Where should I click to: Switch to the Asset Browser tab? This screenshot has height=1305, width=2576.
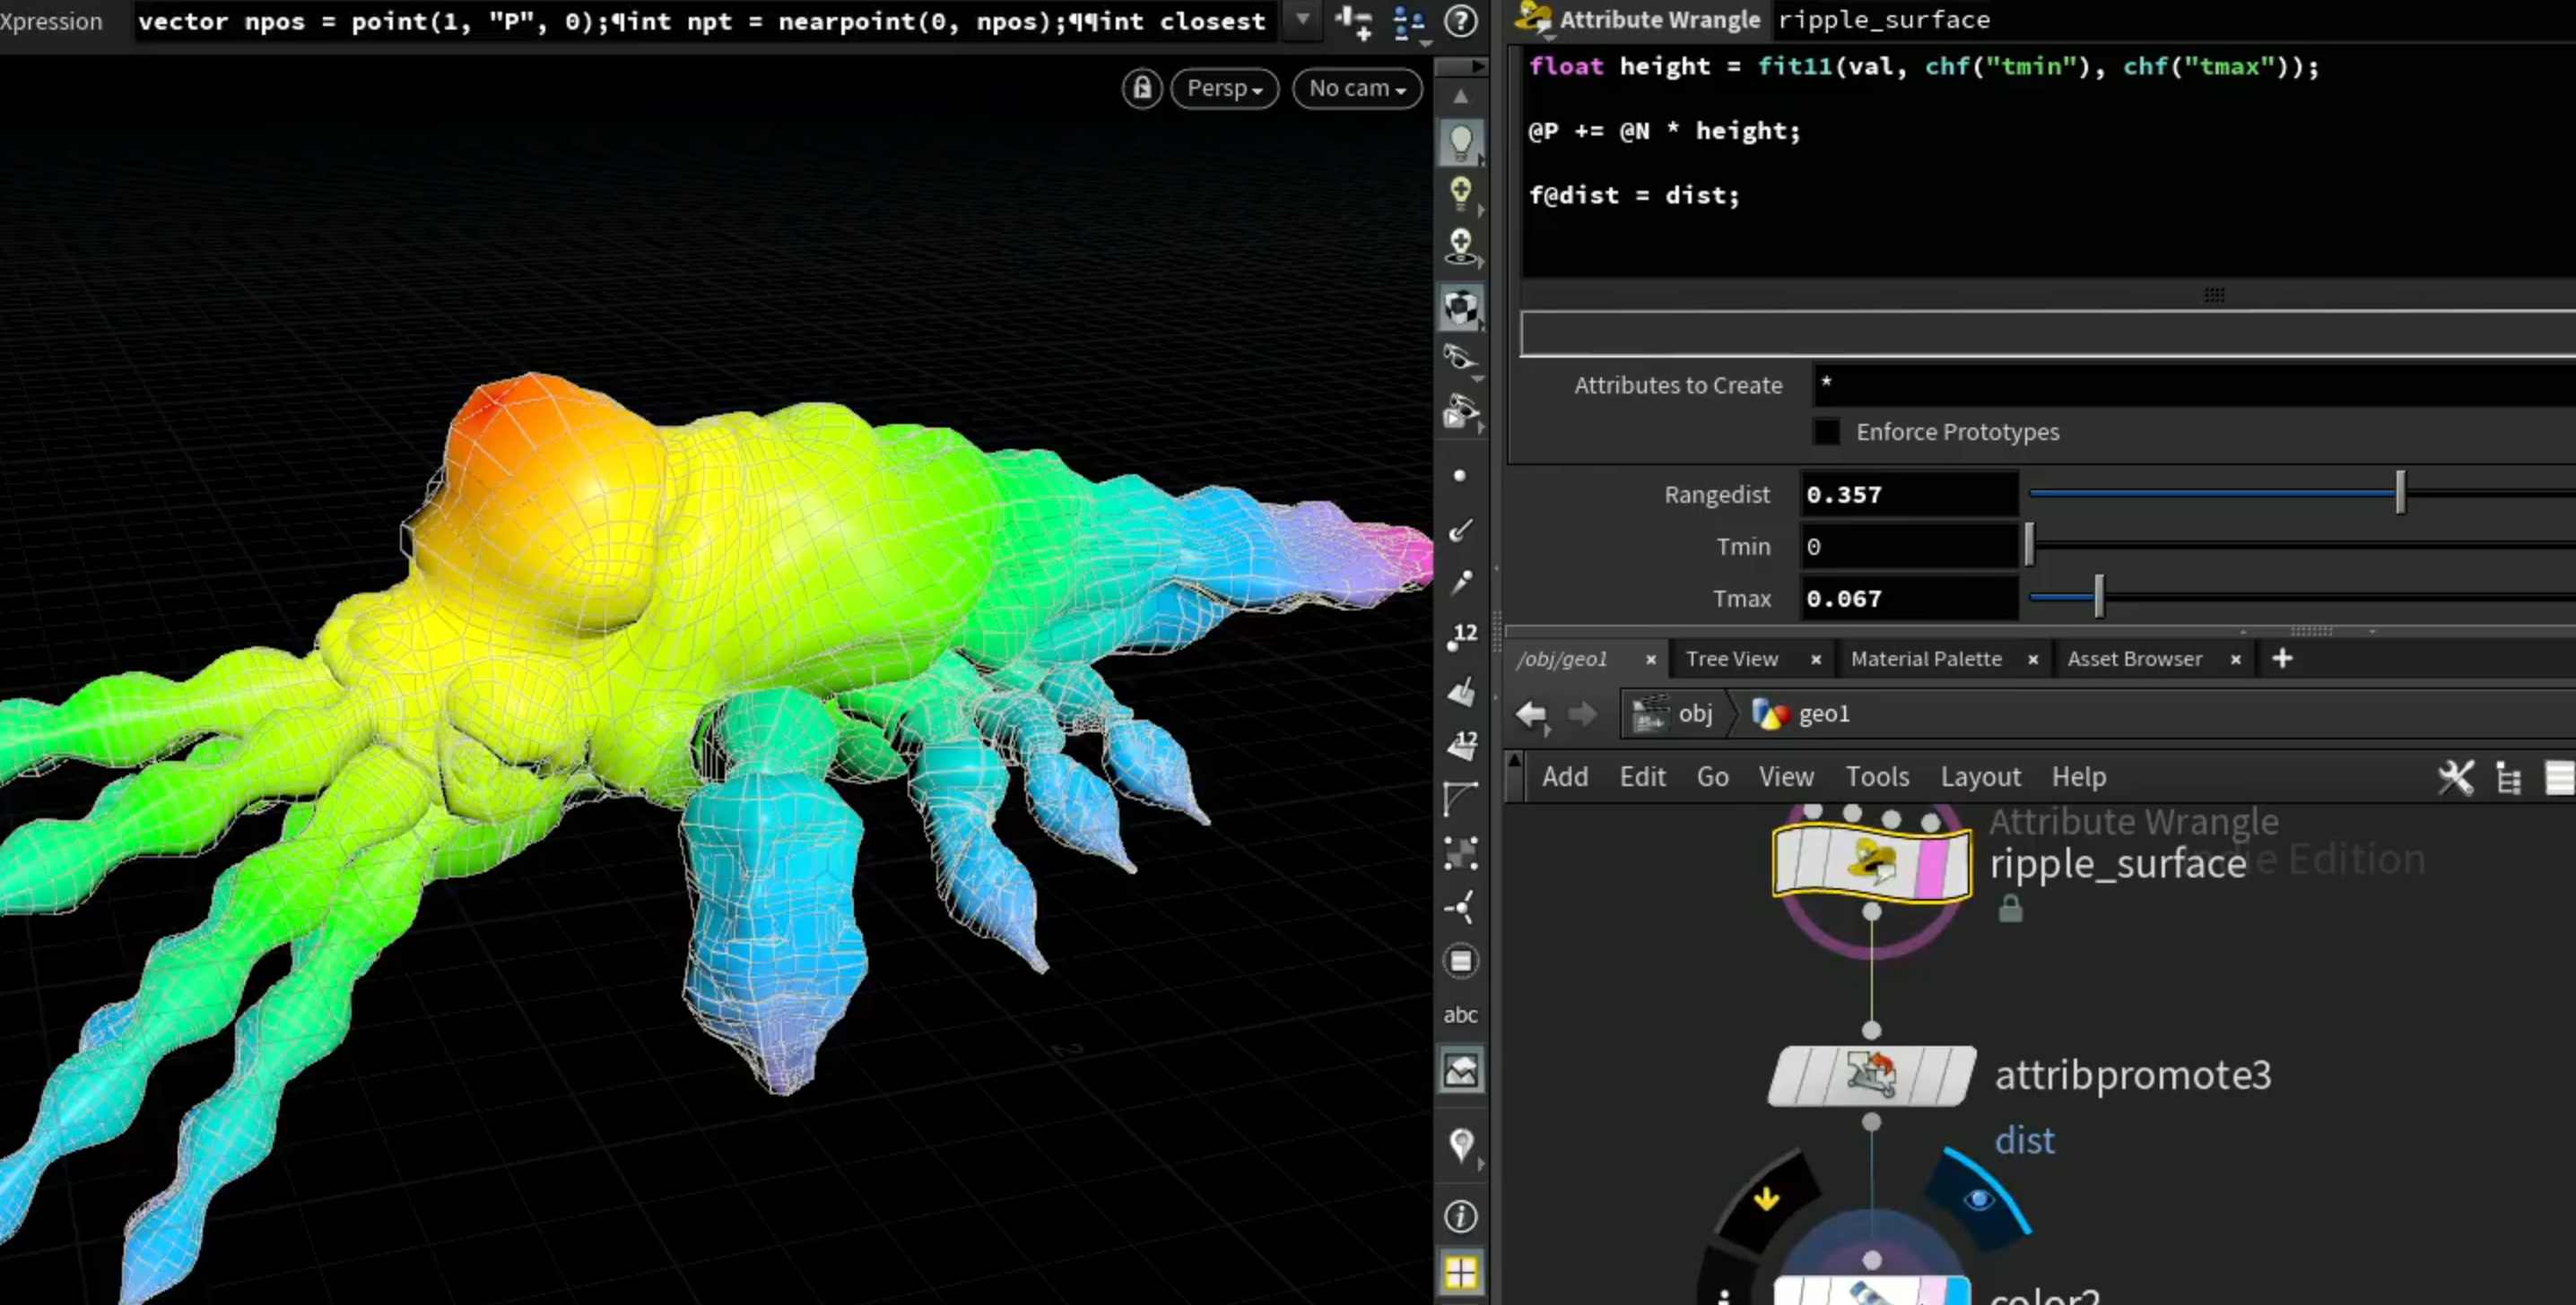click(x=2134, y=660)
